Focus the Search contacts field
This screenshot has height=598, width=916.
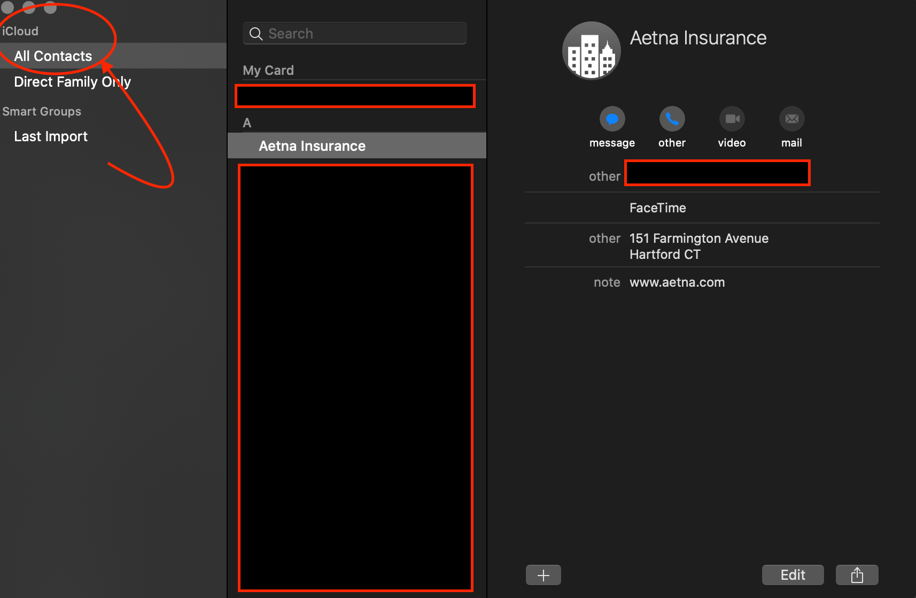(355, 34)
